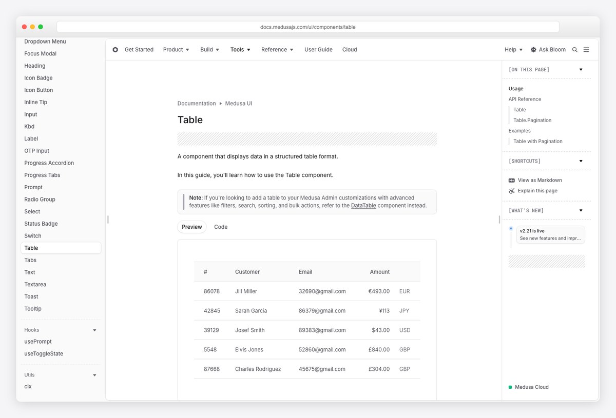Jump to Table with Pagination outline entry
This screenshot has width=616, height=418.
pyautogui.click(x=538, y=142)
